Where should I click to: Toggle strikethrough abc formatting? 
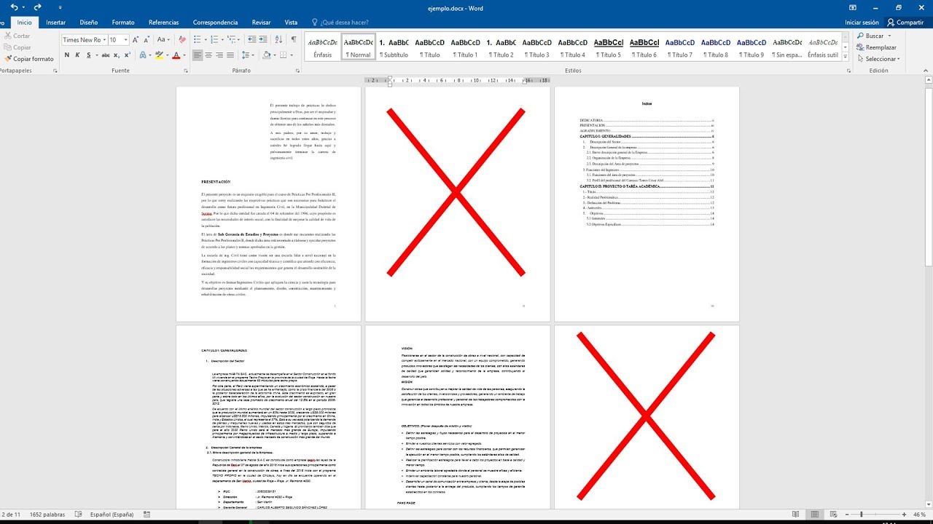[x=106, y=55]
